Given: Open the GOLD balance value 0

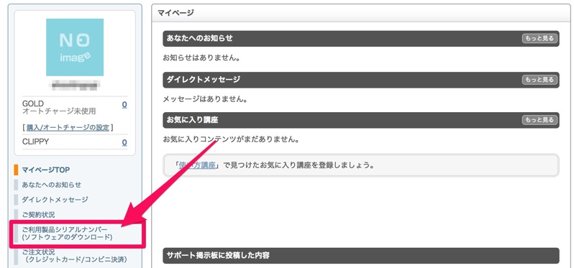Looking at the screenshot, I should (x=124, y=105).
